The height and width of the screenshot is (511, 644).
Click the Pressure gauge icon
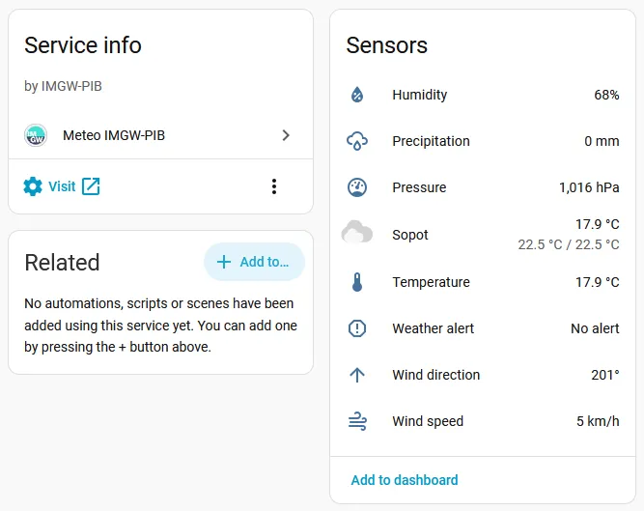357,187
